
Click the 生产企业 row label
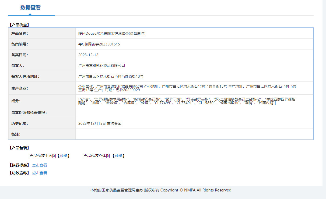tap(19, 88)
